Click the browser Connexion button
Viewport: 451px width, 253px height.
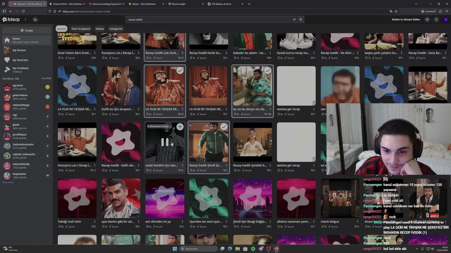[x=428, y=11]
